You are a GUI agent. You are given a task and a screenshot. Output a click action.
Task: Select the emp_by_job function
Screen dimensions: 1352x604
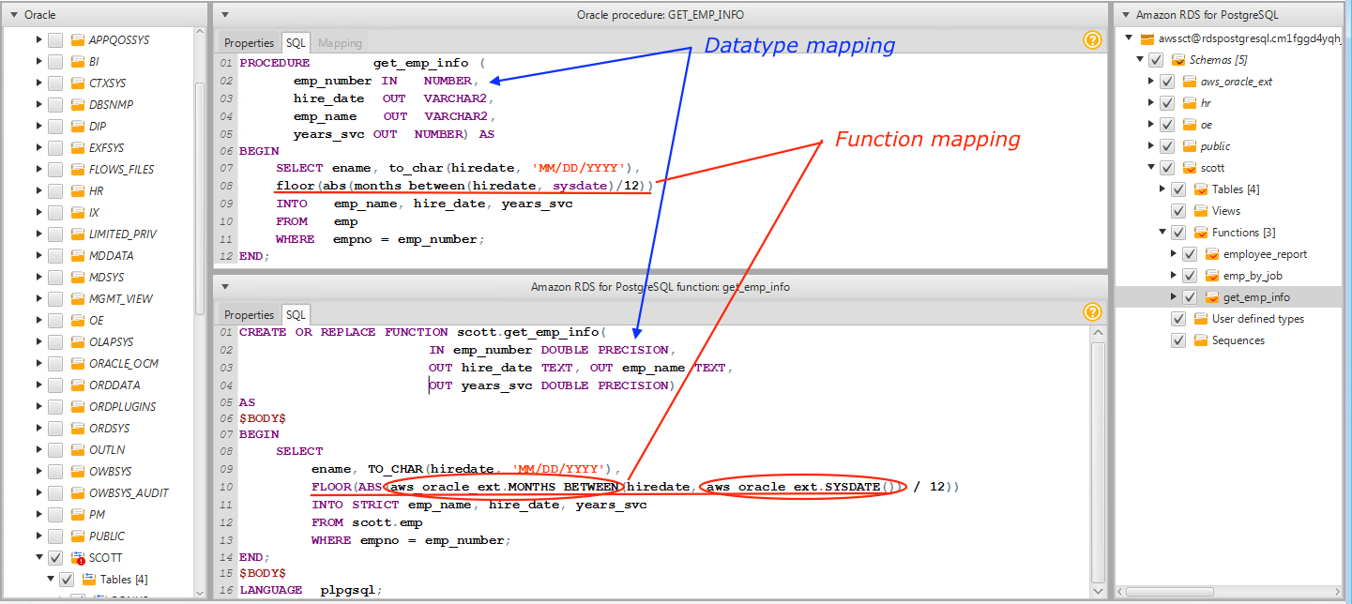pyautogui.click(x=1252, y=276)
